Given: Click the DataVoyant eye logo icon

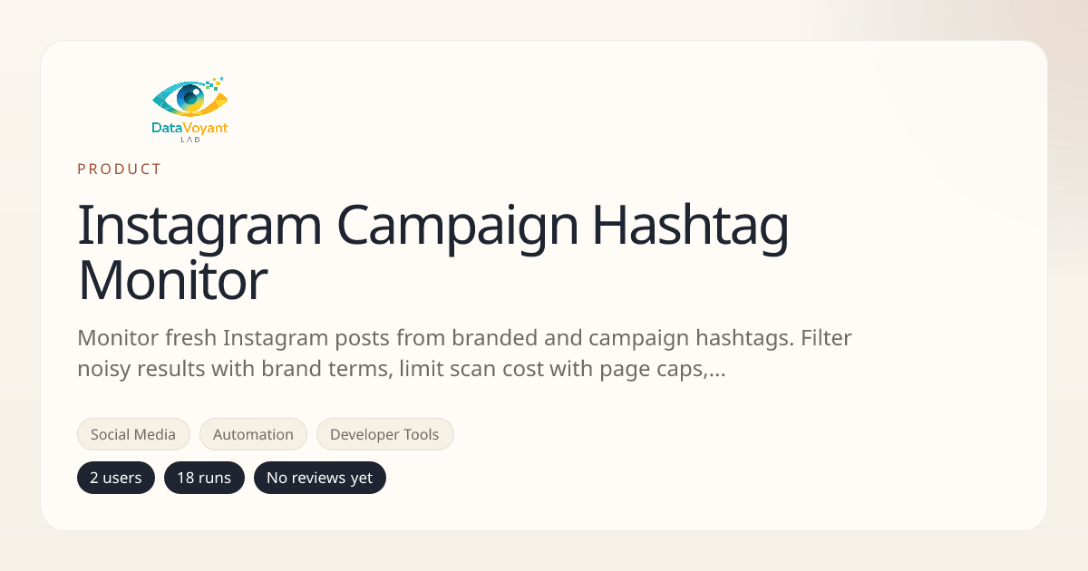Looking at the screenshot, I should 186,98.
